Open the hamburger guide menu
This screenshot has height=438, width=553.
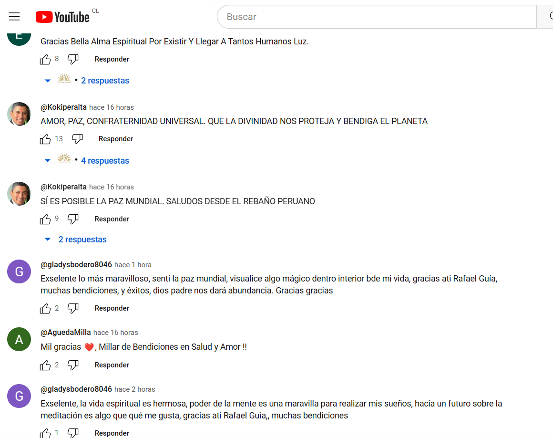tap(14, 17)
